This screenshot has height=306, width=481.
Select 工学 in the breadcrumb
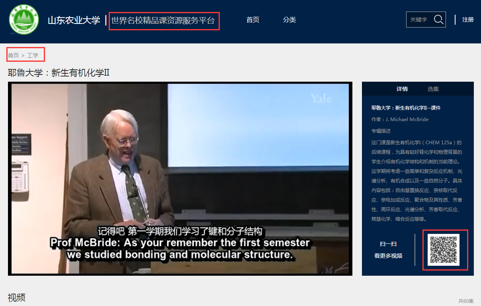(x=33, y=55)
